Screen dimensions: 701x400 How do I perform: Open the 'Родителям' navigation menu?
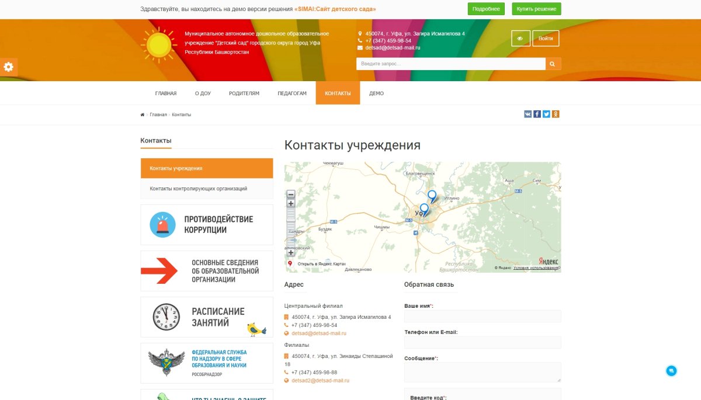(x=244, y=92)
